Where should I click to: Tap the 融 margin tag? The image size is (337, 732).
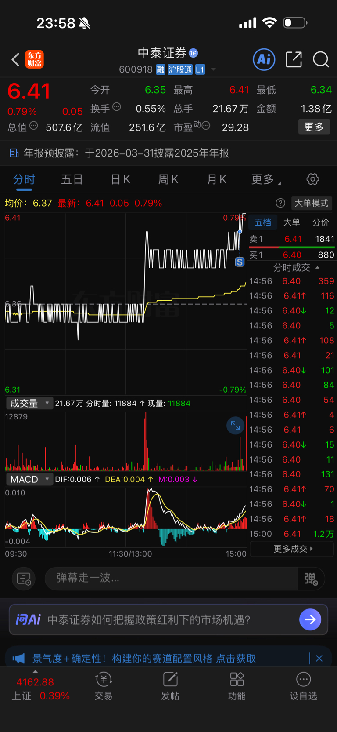click(x=161, y=69)
